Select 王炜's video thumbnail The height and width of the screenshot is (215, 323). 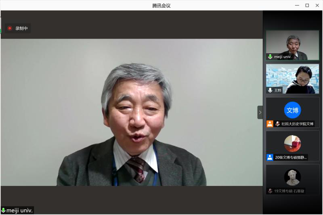292,78
